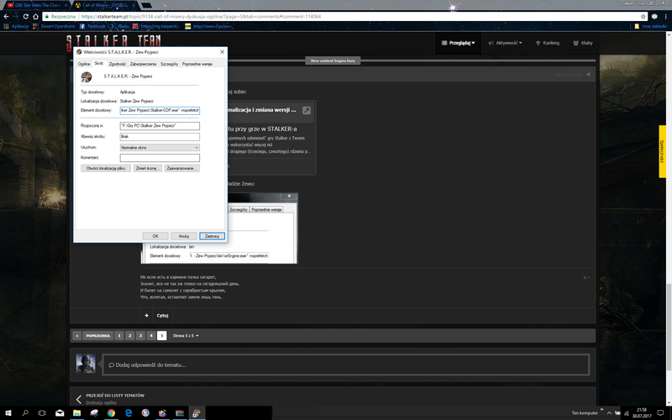Open the Uruchom window mode dropdown
The image size is (672, 420).
[160, 148]
